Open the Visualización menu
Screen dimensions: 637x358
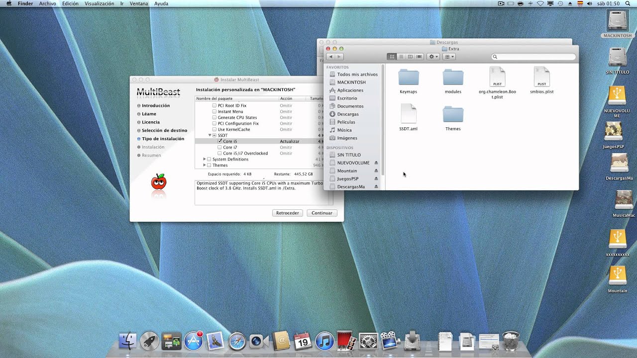(99, 3)
